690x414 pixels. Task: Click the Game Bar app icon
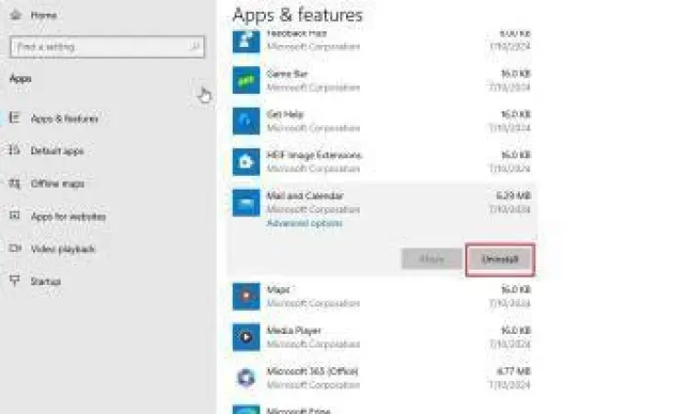pyautogui.click(x=246, y=80)
